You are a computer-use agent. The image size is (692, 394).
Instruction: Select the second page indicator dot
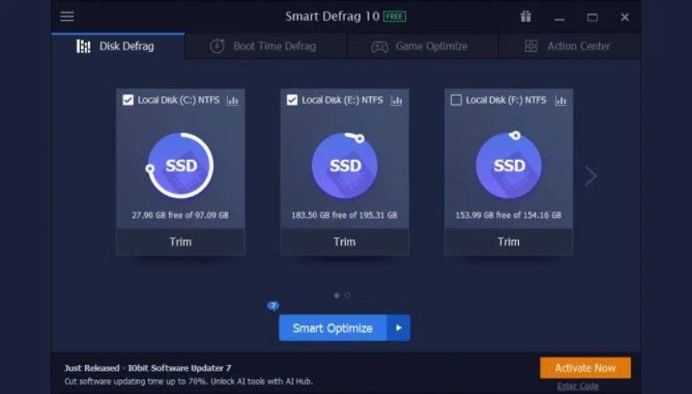[348, 295]
